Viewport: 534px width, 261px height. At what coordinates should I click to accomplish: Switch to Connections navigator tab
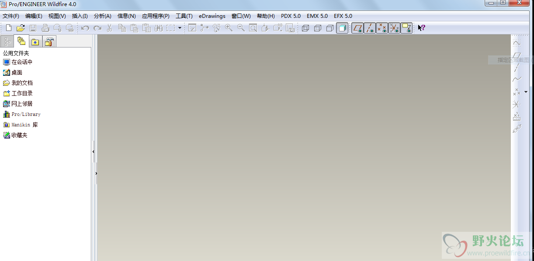click(x=49, y=41)
